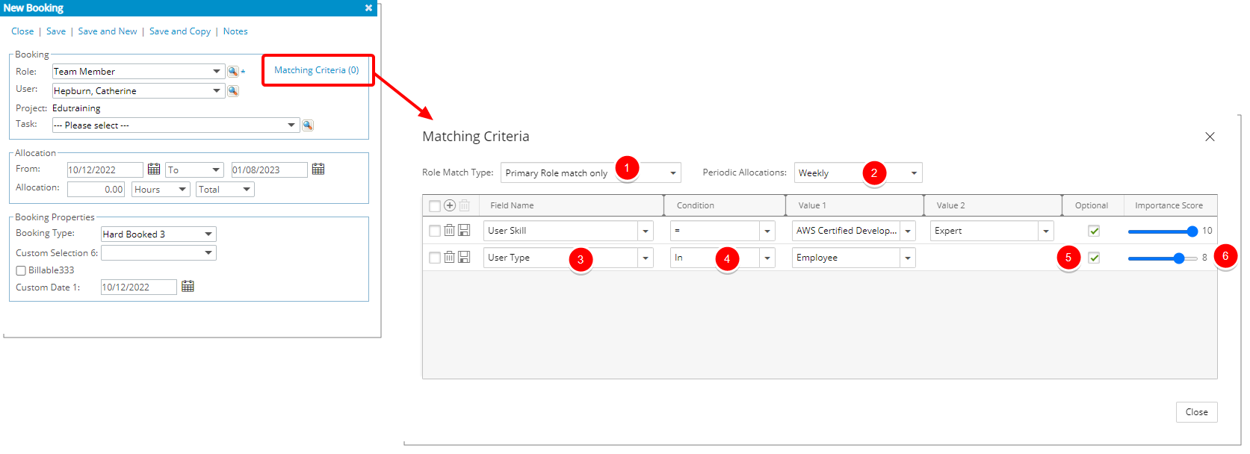Add a new criteria row with plus icon

tap(450, 205)
